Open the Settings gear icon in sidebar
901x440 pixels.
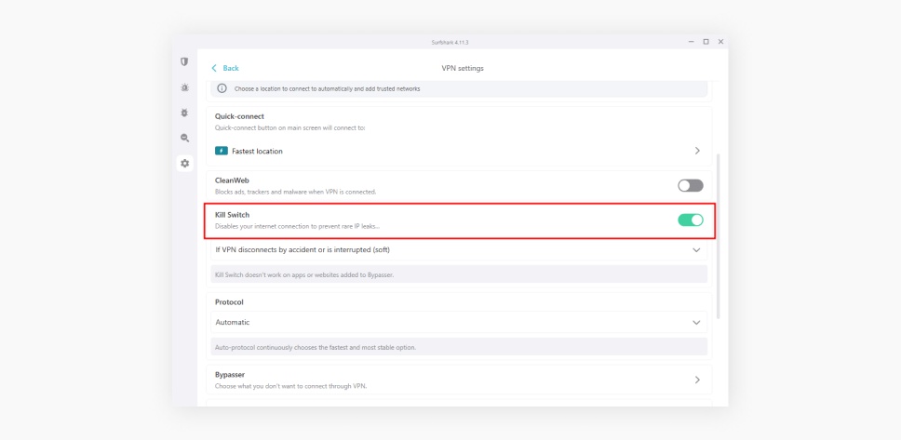184,164
